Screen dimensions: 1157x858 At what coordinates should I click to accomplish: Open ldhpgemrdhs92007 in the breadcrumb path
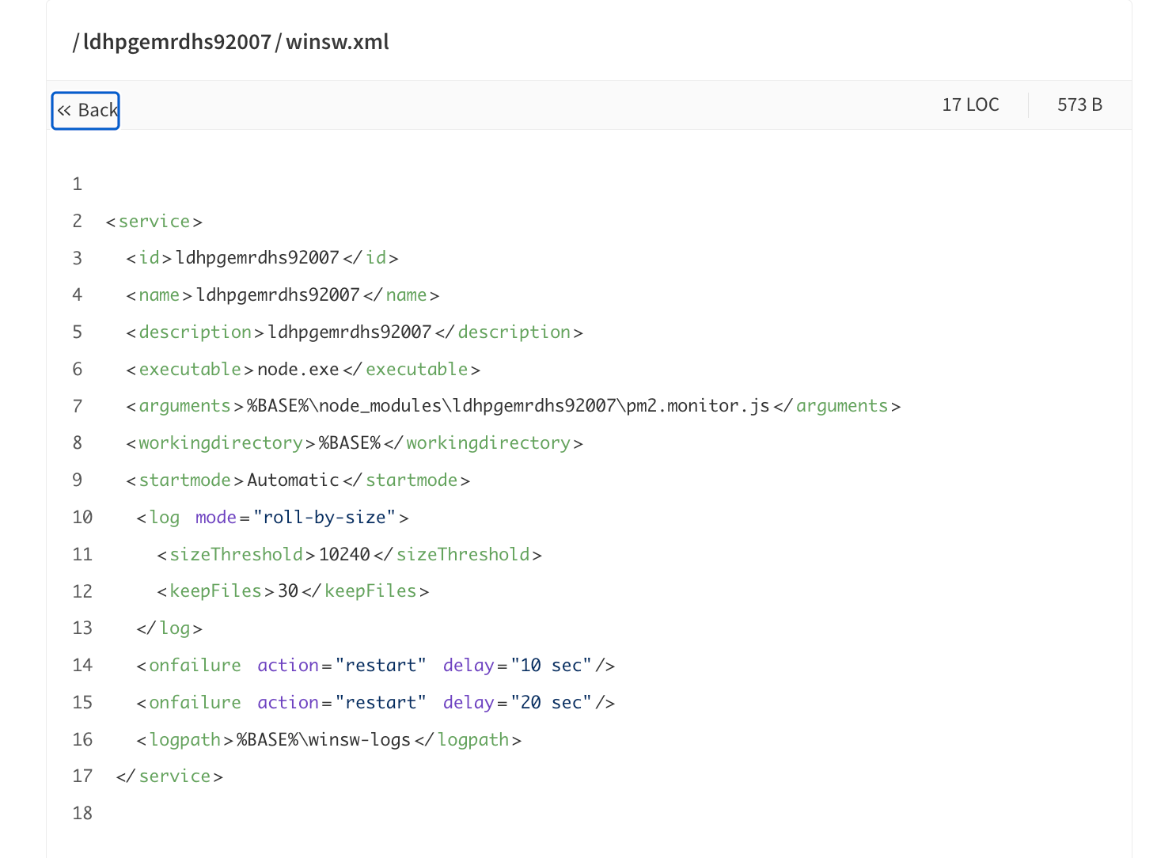pos(177,42)
